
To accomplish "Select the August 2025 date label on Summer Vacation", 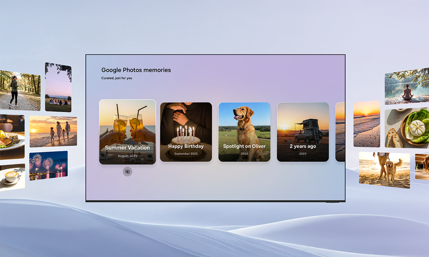I will [127, 156].
